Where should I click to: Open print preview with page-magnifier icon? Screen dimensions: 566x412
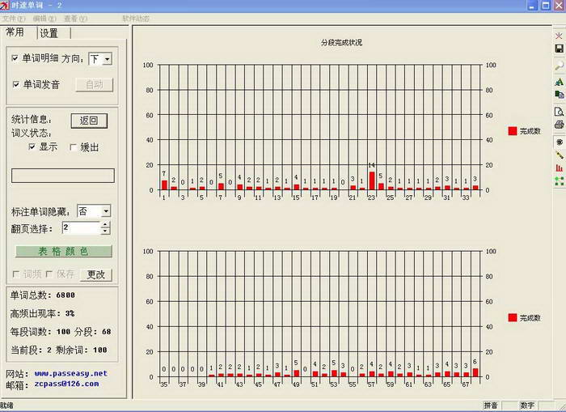559,112
